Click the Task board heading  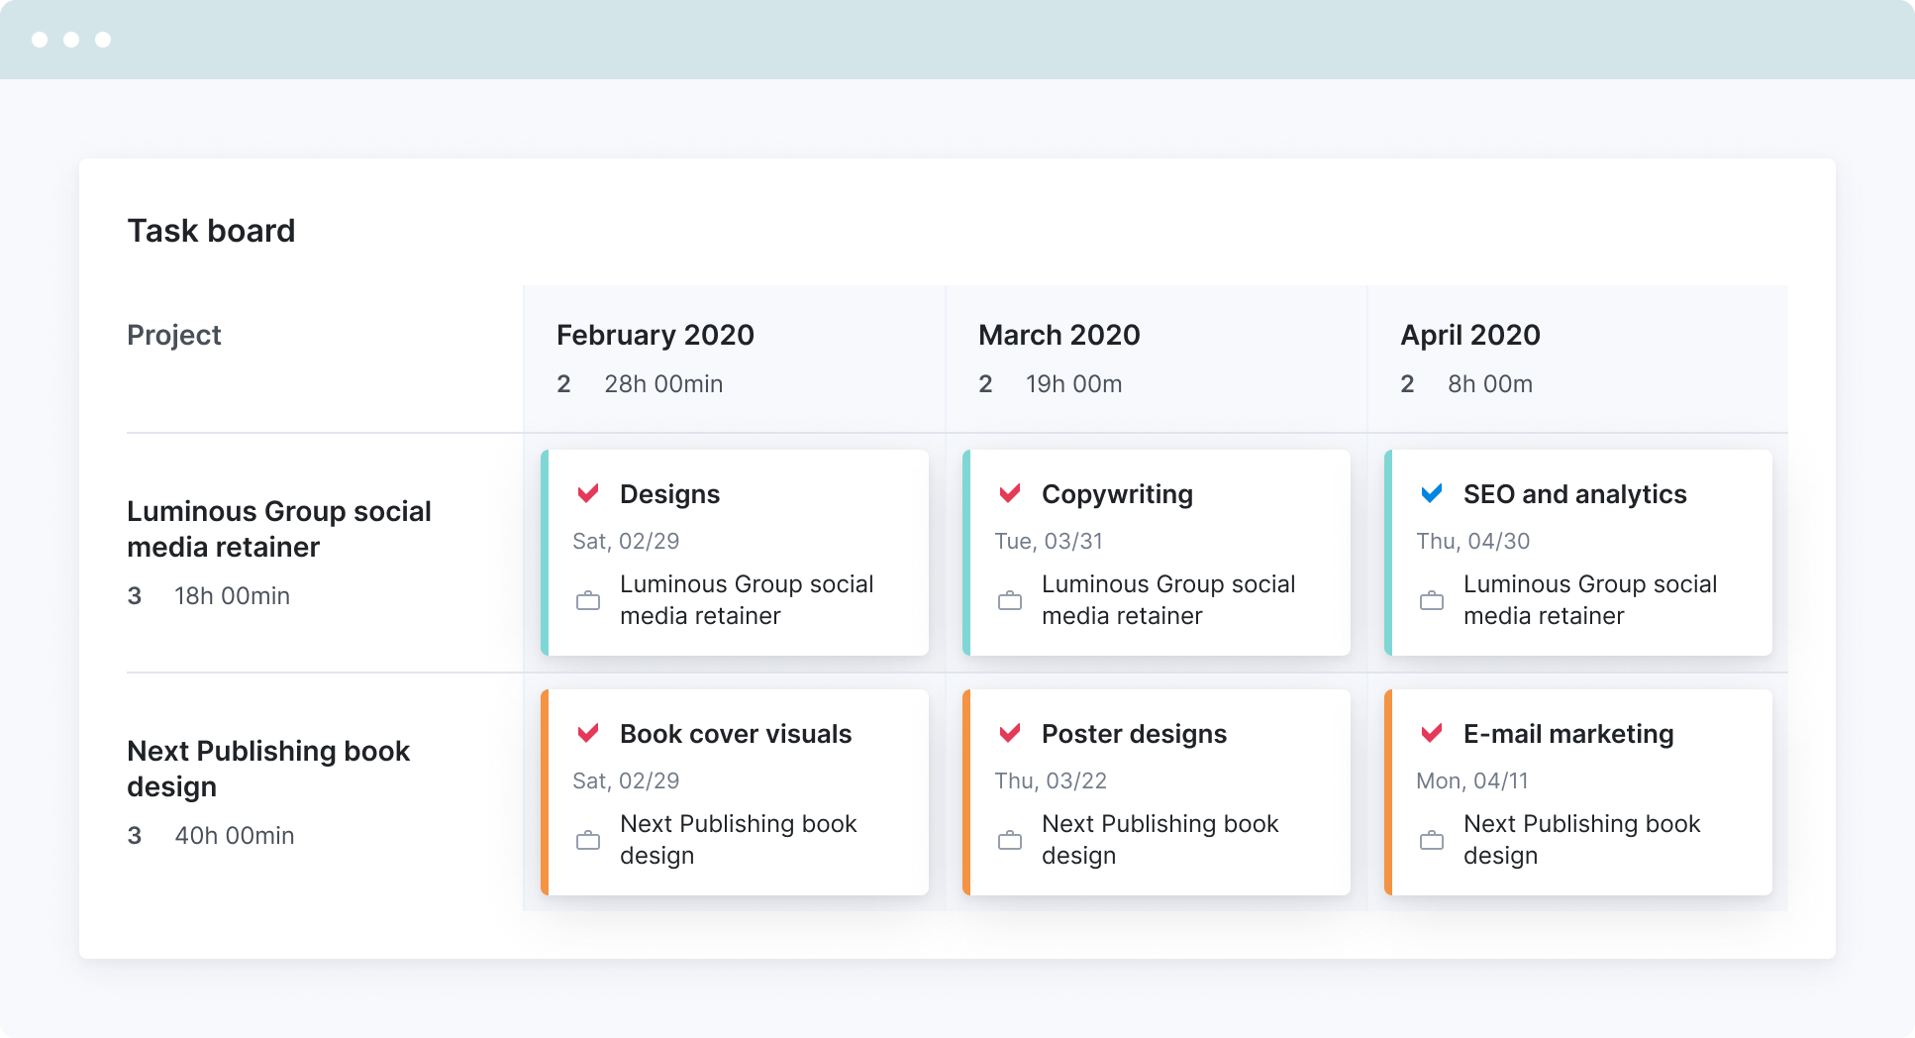pos(211,231)
